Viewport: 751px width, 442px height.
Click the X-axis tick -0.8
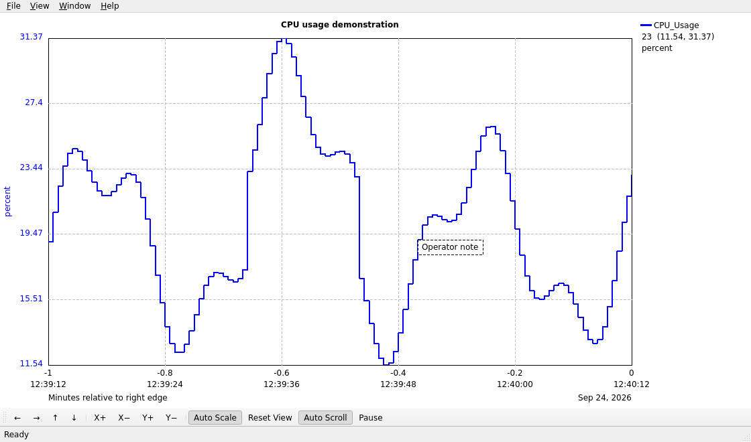pos(165,373)
